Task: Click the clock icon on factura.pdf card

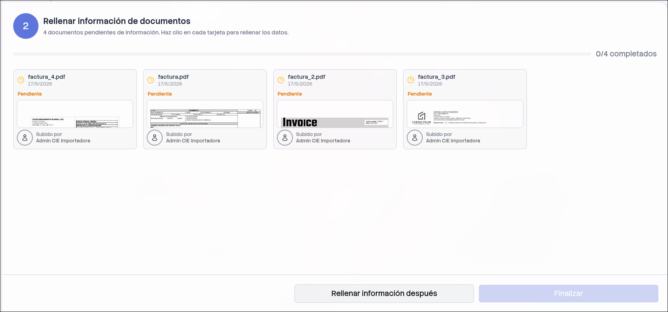Action: (151, 80)
